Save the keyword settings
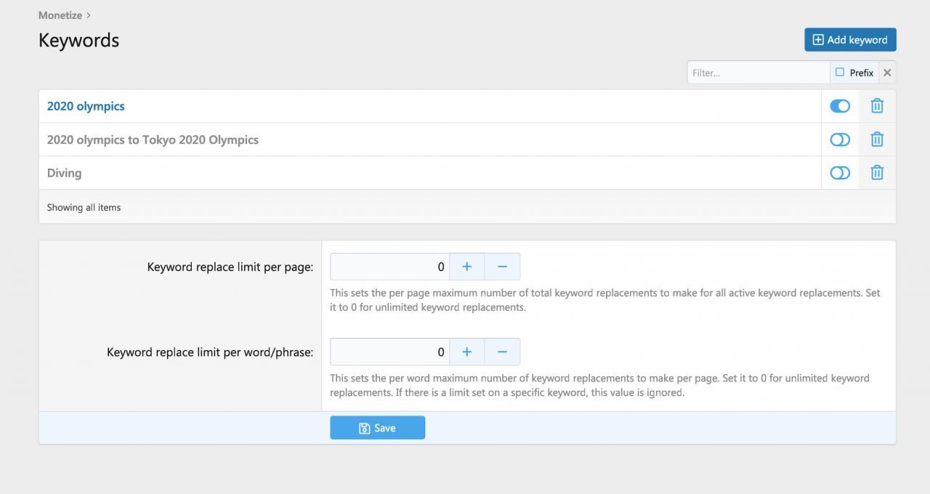This screenshot has width=930, height=494. (377, 428)
